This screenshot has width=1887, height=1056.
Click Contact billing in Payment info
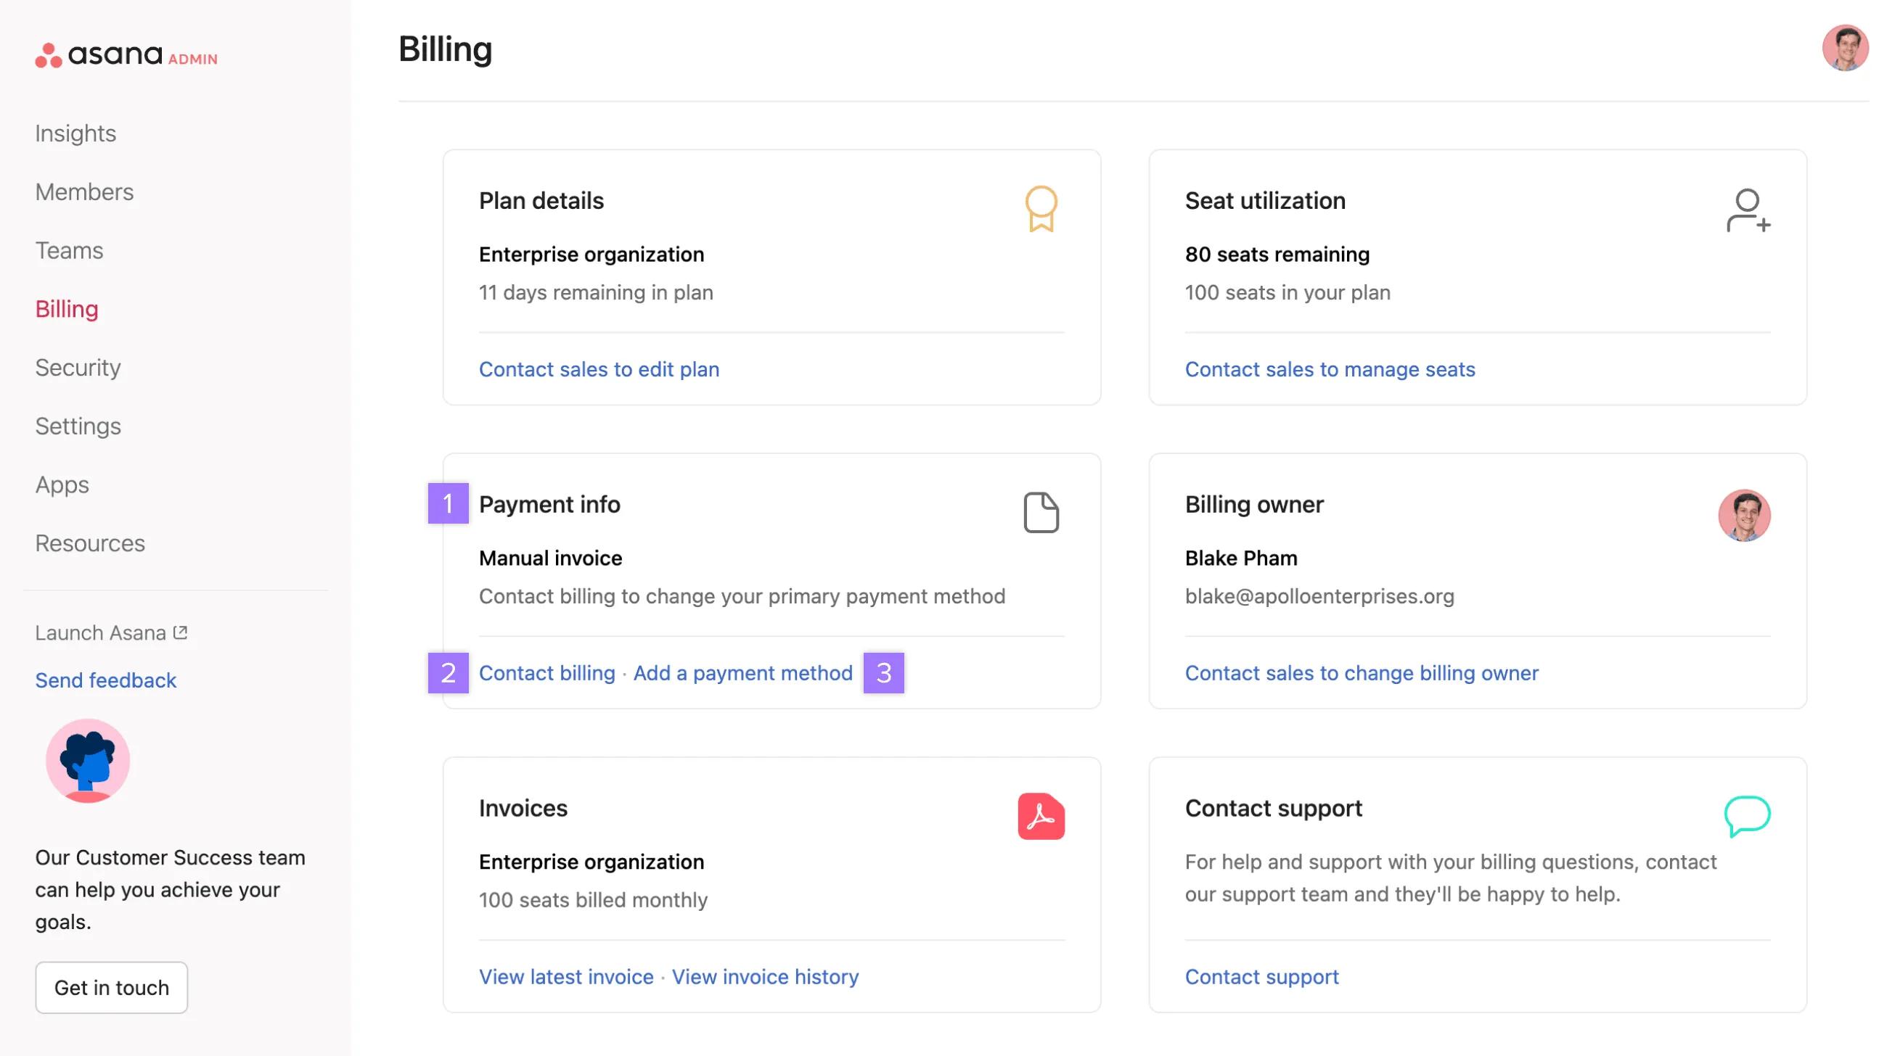[x=547, y=672]
